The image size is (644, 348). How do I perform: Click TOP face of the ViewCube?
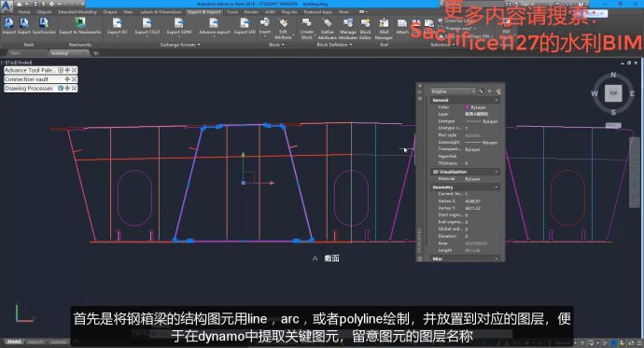tap(613, 93)
